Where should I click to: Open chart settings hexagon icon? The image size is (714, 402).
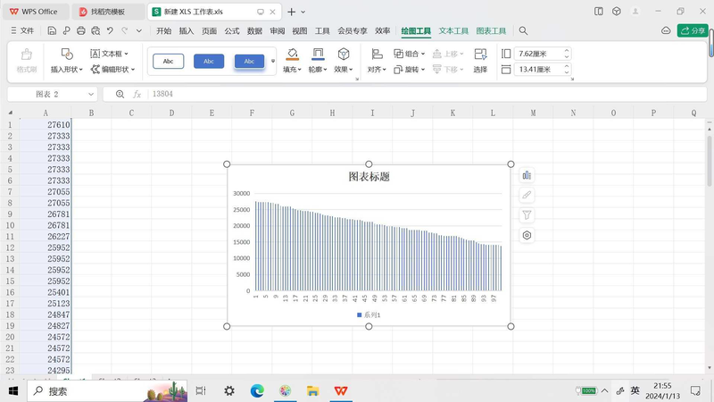point(527,236)
